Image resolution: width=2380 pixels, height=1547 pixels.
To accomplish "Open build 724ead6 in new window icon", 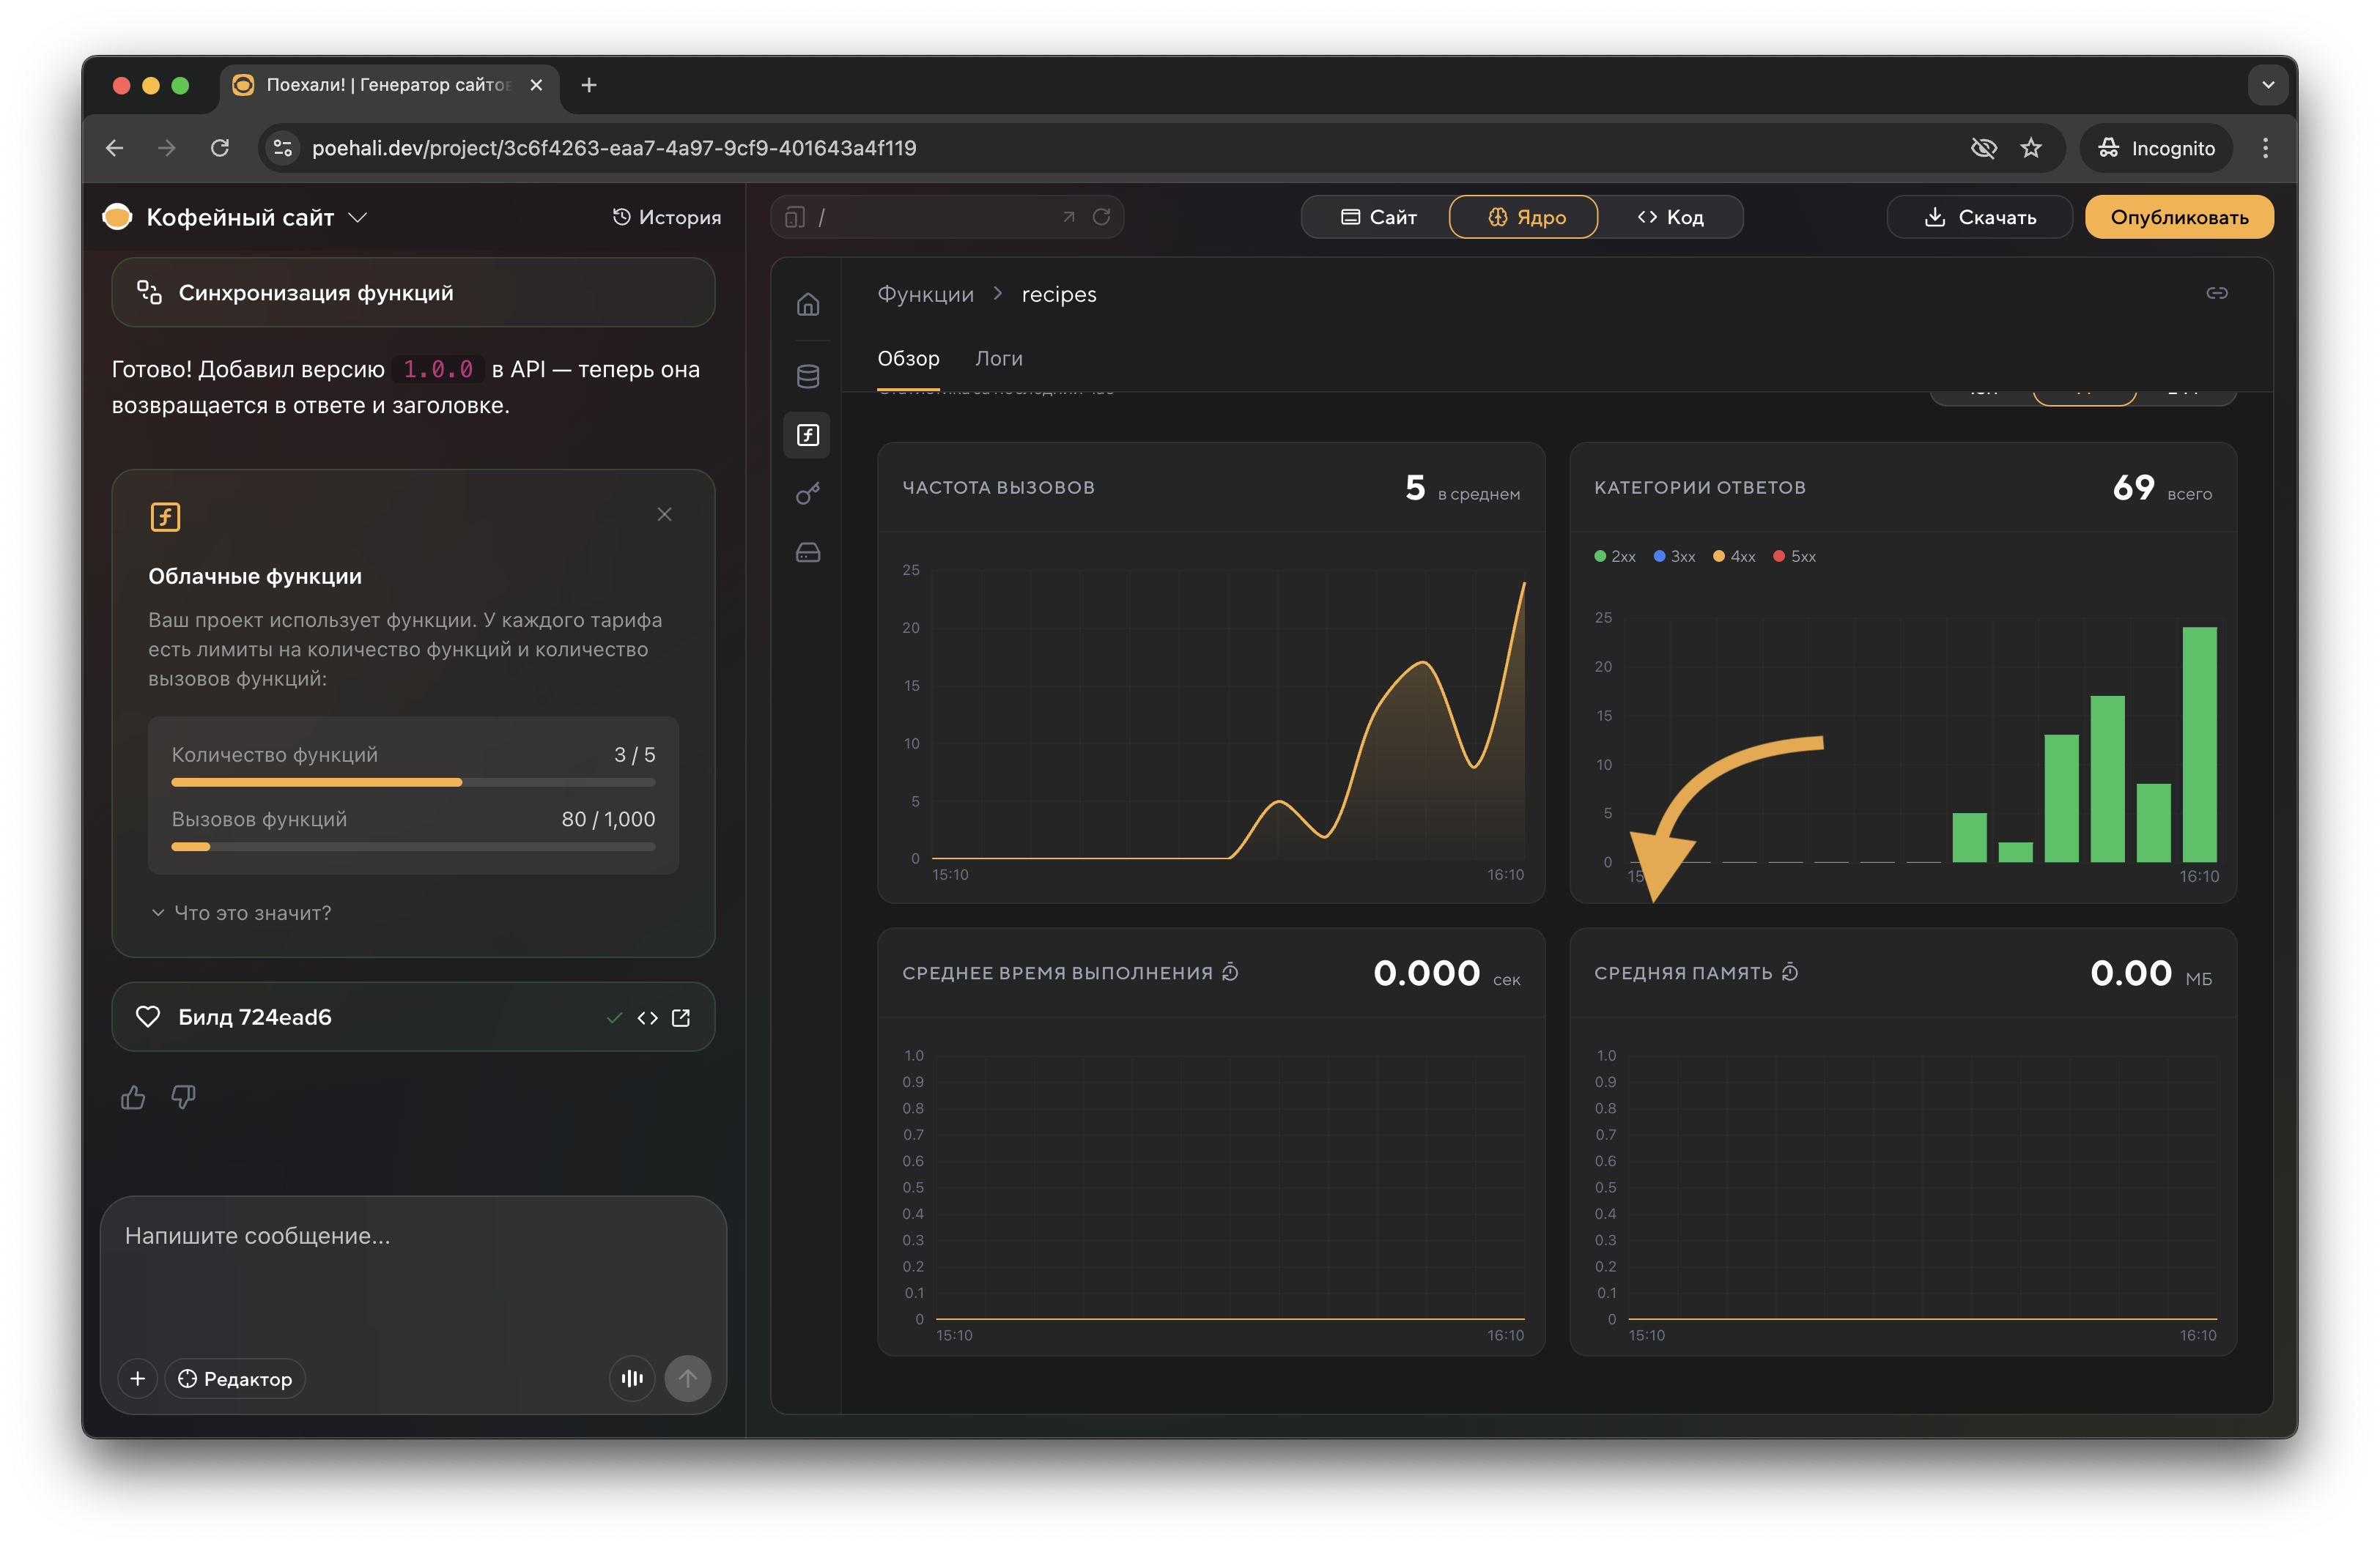I will (x=681, y=1017).
